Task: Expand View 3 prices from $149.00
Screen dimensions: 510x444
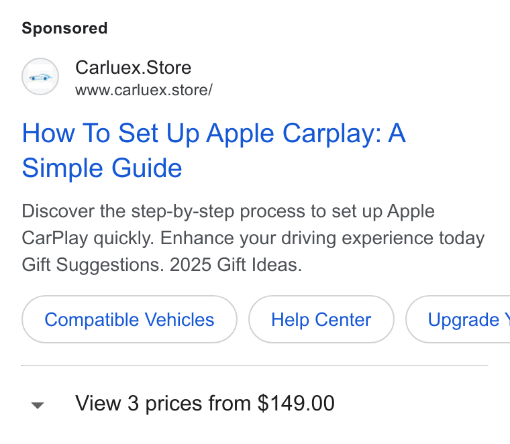Action: pyautogui.click(x=205, y=403)
